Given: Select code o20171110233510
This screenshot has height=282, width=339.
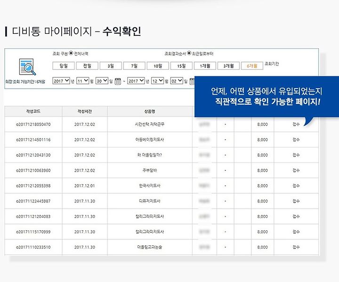Looking at the screenshot, I should (33, 247).
